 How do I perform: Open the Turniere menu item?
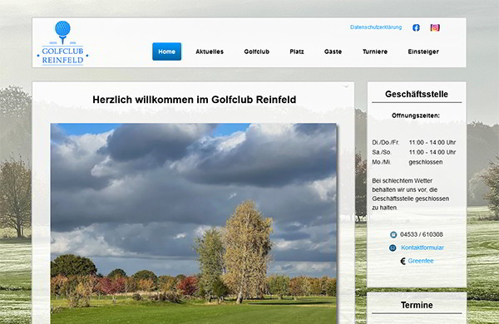(x=375, y=52)
